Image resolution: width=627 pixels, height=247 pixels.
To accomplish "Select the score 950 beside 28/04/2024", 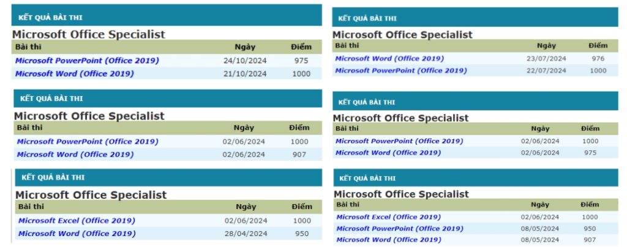I will 302,234.
